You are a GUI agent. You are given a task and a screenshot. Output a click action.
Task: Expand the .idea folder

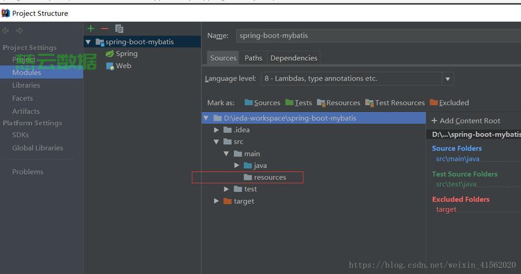click(x=216, y=130)
